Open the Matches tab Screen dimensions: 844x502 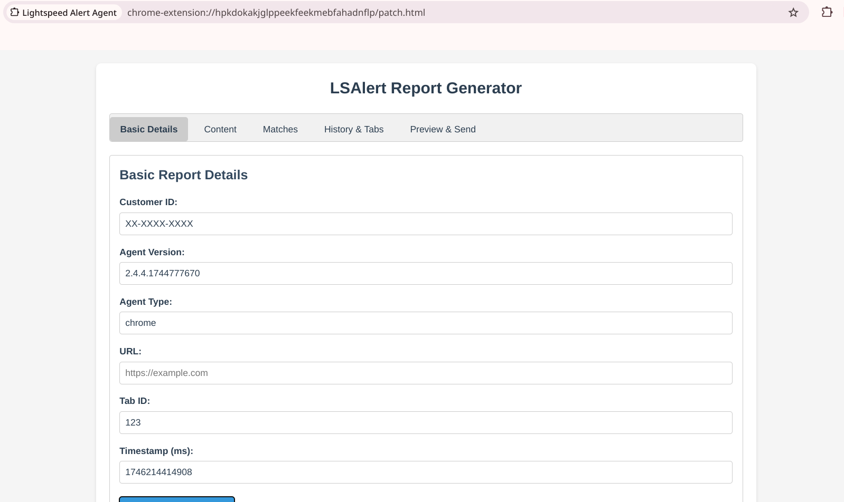tap(280, 129)
